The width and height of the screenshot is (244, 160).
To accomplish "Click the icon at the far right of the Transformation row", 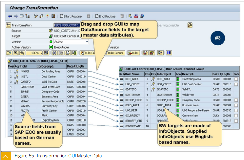I will [190, 25].
